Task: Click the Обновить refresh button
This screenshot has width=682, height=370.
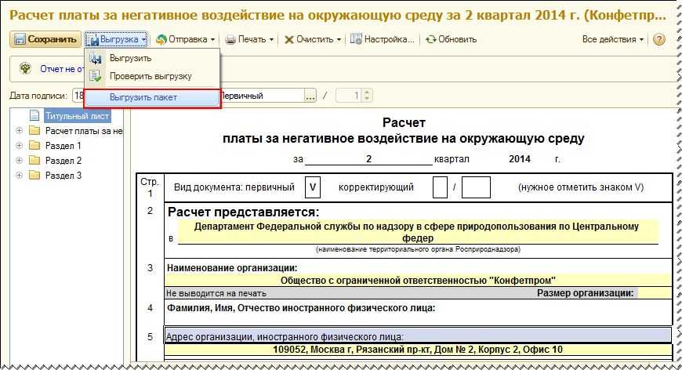Action: click(x=451, y=39)
